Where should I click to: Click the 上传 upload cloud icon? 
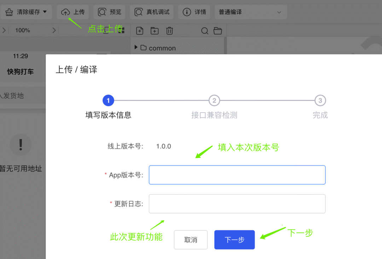coord(65,12)
